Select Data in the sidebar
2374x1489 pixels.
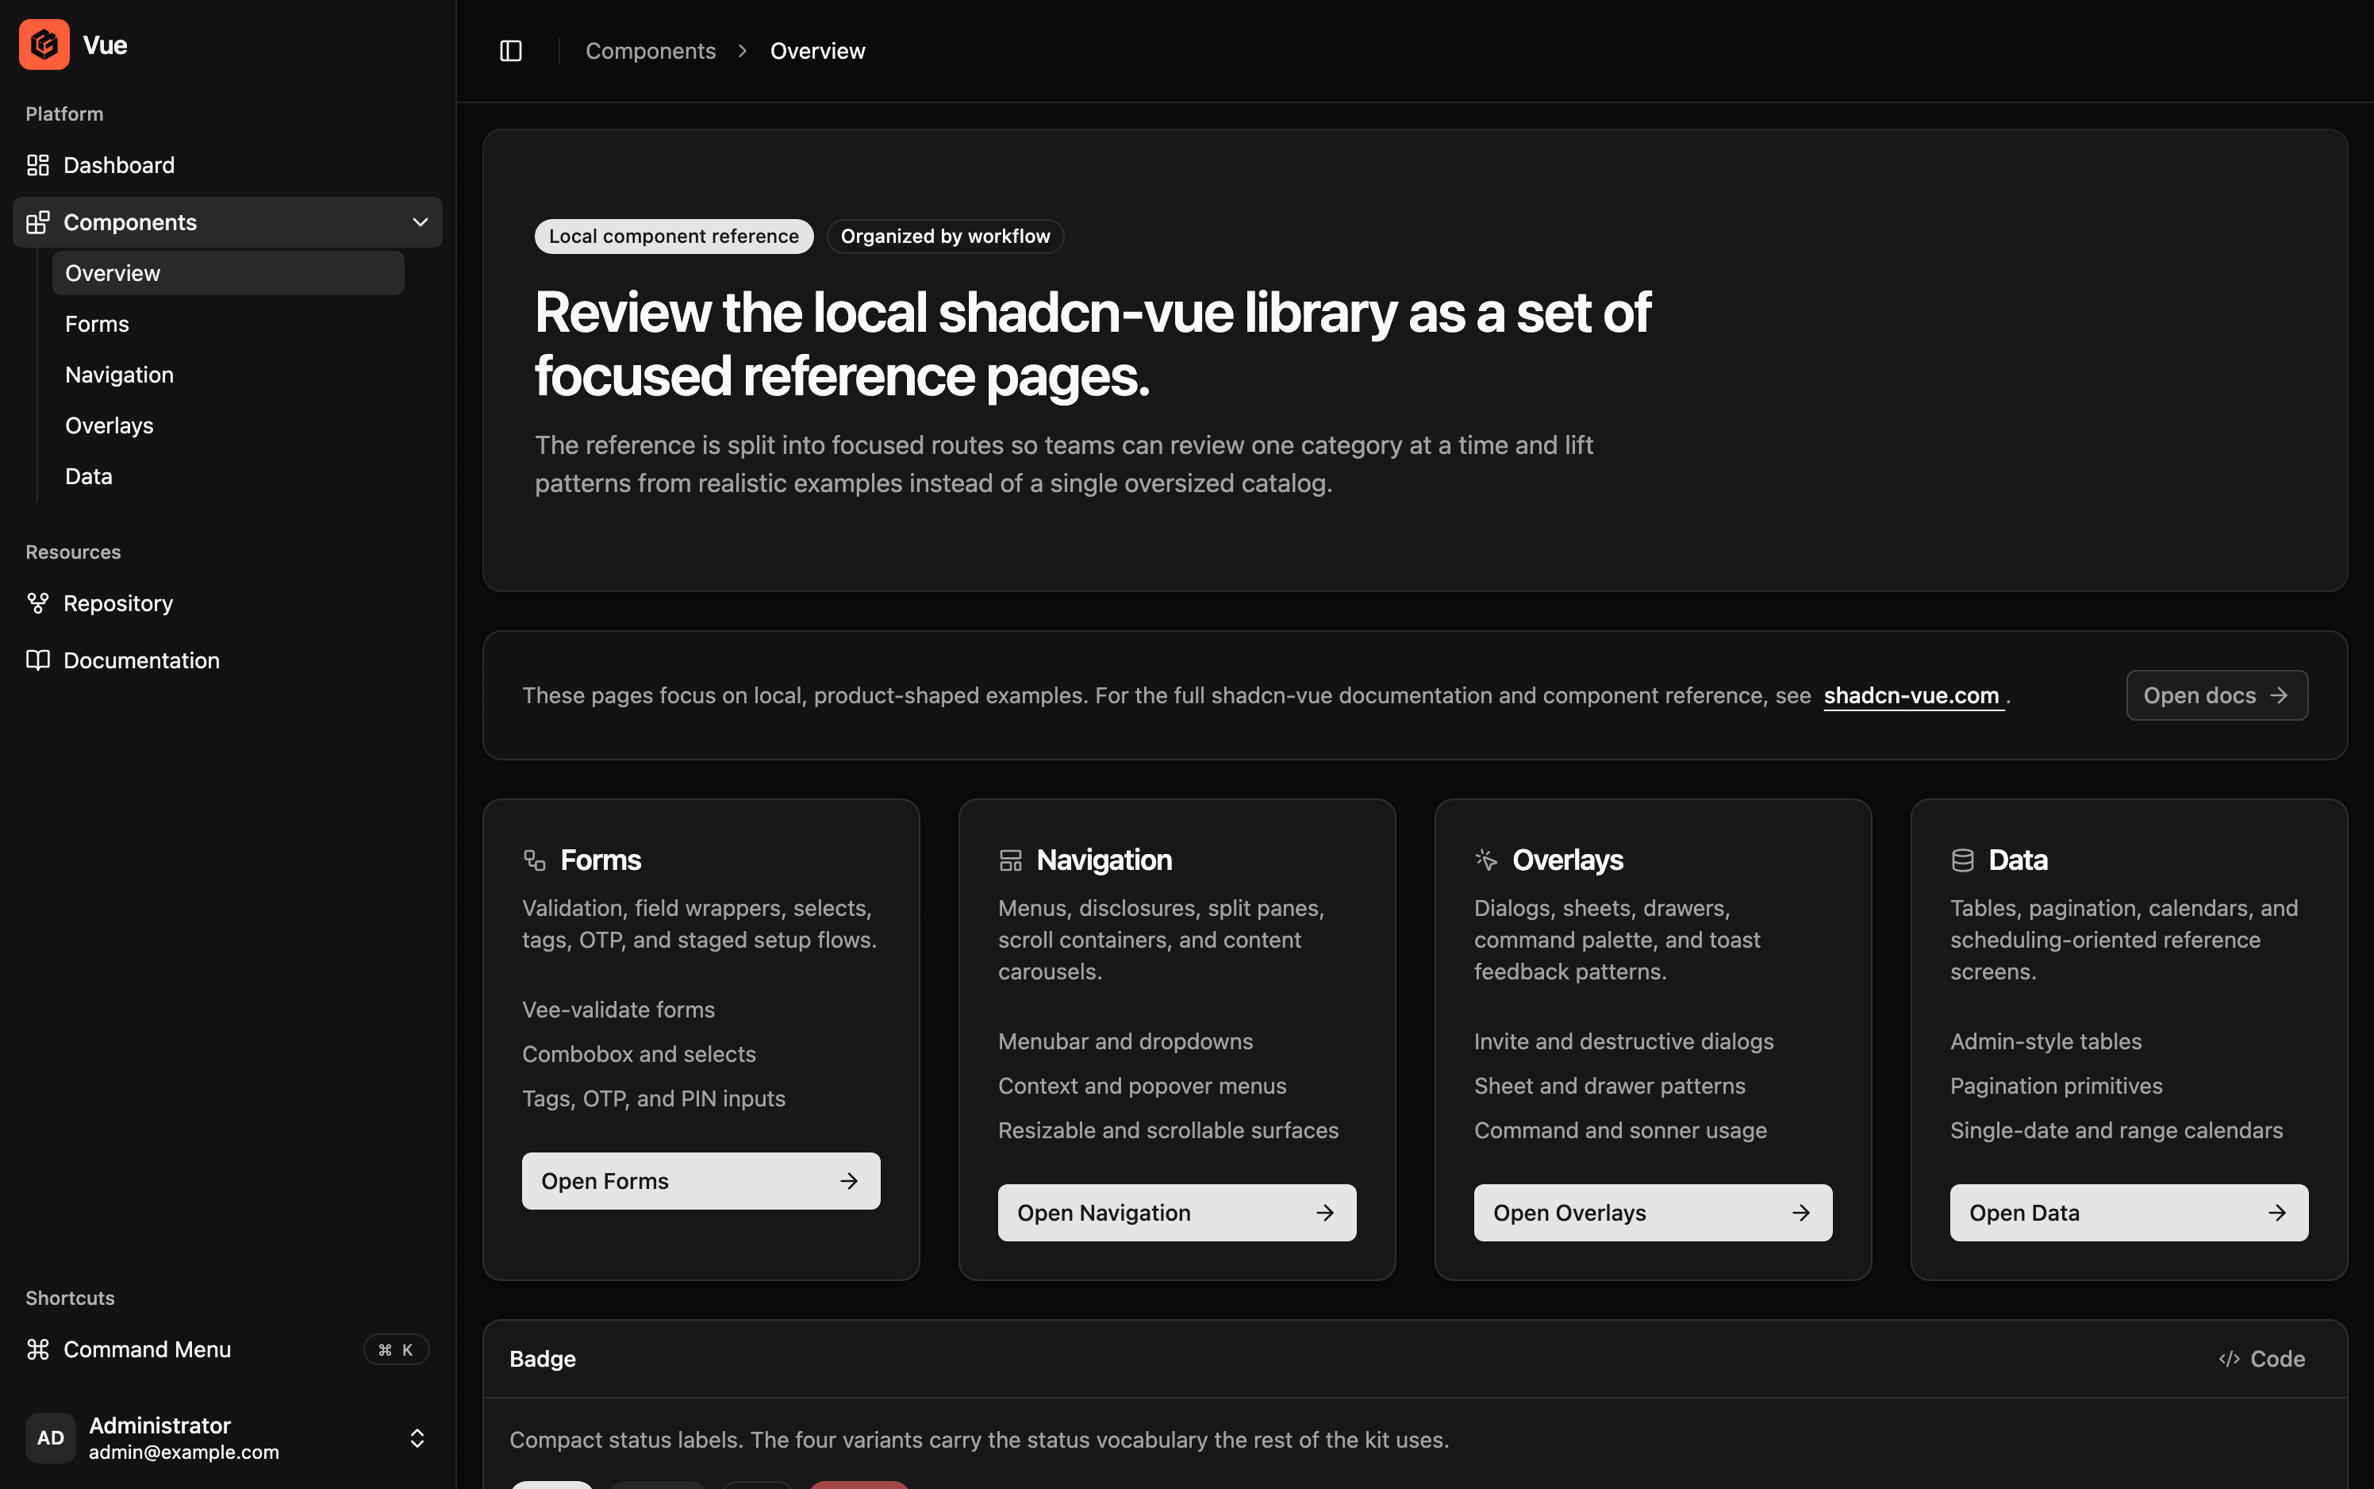click(229, 477)
